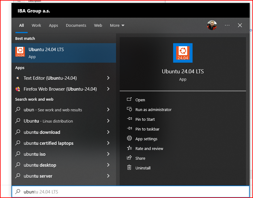
Task: Click the Open icon in the actions list
Action: [x=129, y=99]
